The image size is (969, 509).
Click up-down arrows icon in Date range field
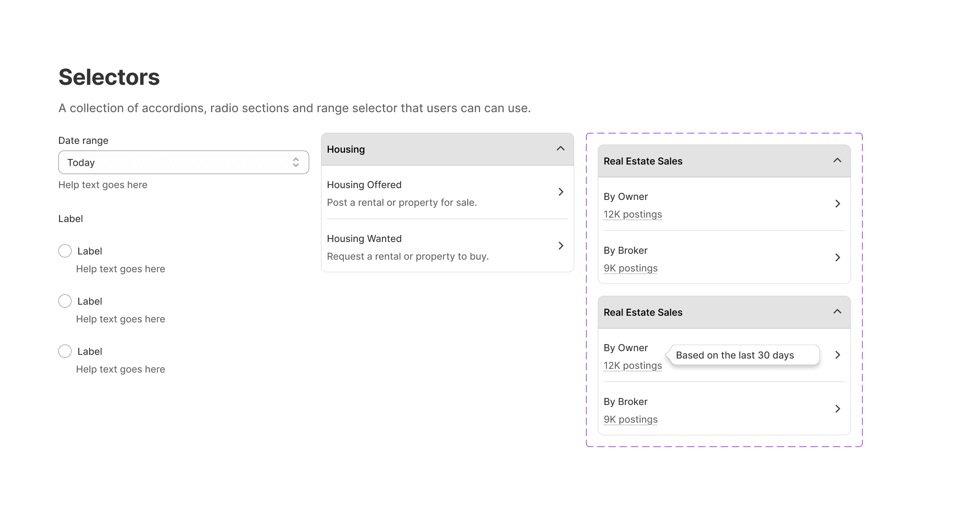[296, 162]
